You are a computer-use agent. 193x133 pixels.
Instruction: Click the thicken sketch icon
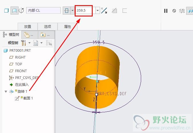coord(125,11)
